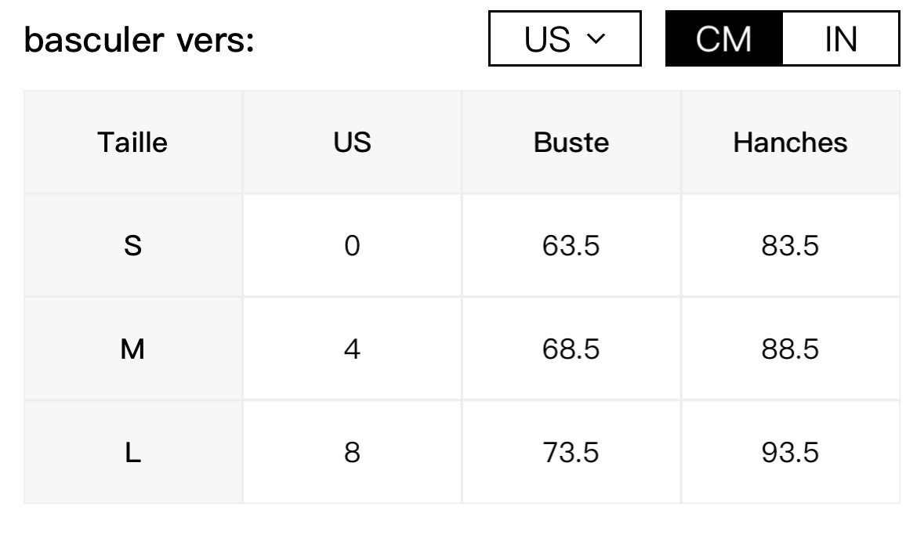The image size is (924, 535).
Task: Click the Taille column header
Action: pyautogui.click(x=132, y=142)
